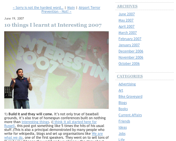Open the December 2006 archive

point(131,51)
